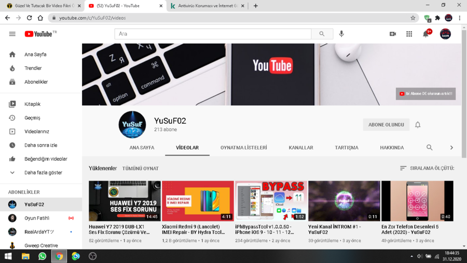Open Yeni Kanal İNTROM video thumbnail
The height and width of the screenshot is (263, 467).
[345, 201]
